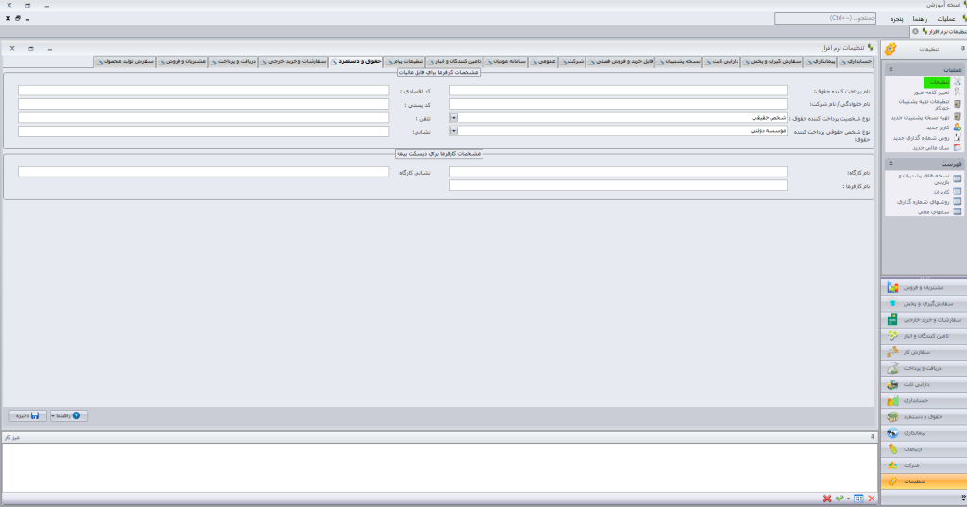Open the سفارش تولید محصول settings tab

126,61
